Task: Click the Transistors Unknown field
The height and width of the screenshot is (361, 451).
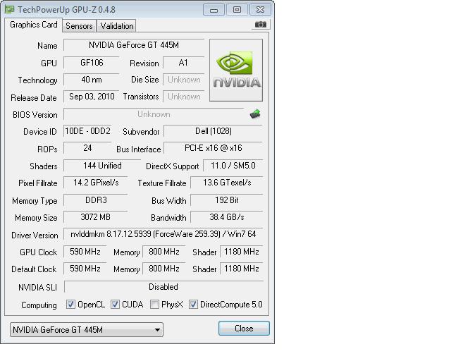Action: click(x=183, y=97)
